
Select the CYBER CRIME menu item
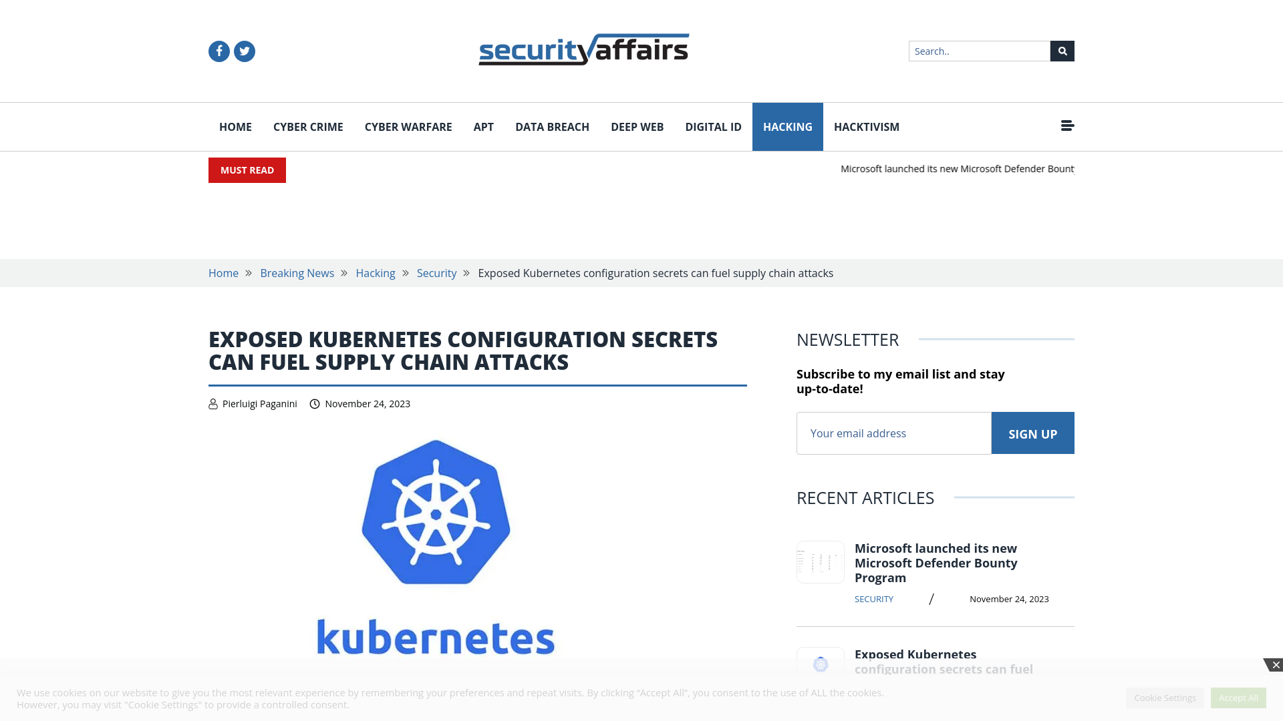click(x=307, y=127)
